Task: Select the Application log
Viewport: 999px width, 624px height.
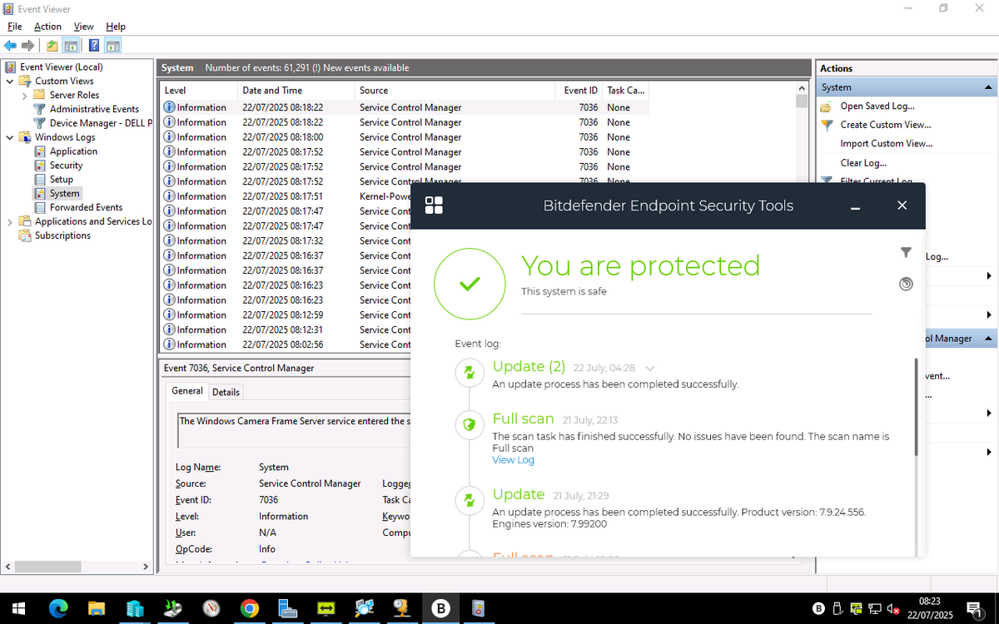Action: tap(73, 151)
